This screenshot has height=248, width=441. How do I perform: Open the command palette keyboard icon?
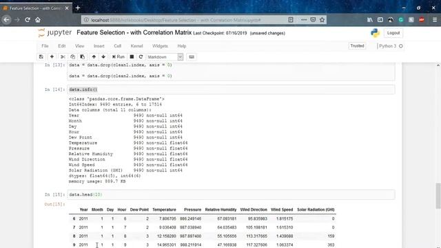click(192, 56)
